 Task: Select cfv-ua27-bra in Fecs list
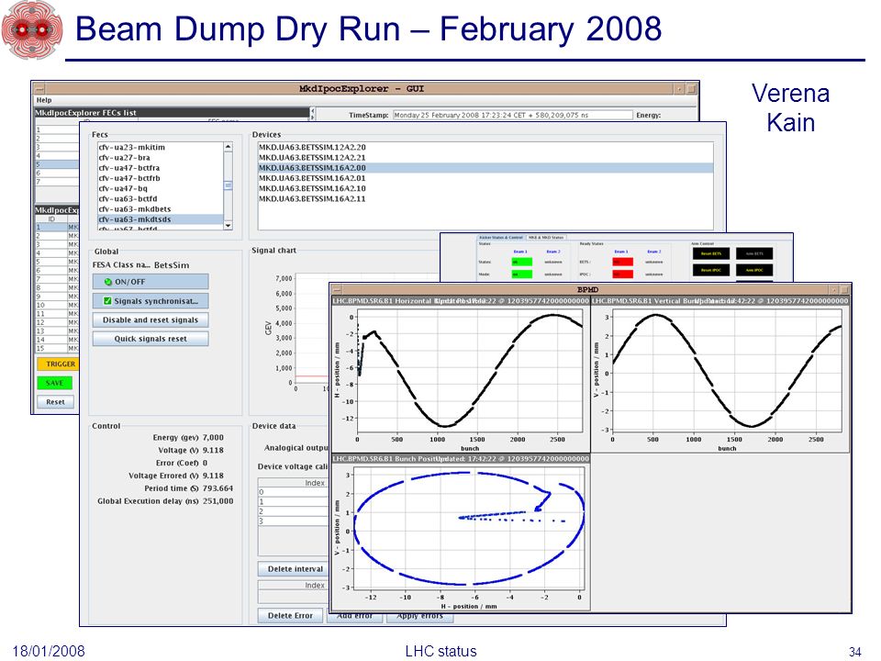(x=160, y=157)
